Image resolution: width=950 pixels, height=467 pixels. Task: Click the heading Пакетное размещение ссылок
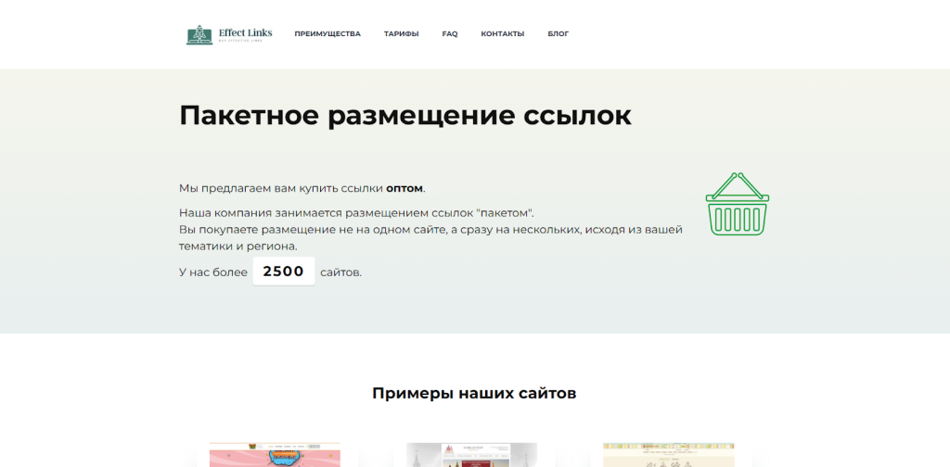(x=404, y=116)
